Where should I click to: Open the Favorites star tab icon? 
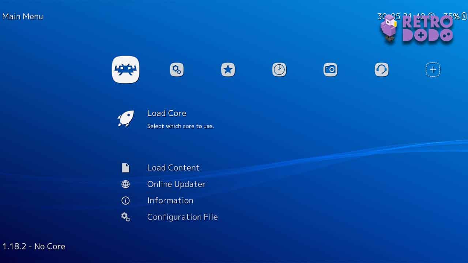click(x=228, y=69)
